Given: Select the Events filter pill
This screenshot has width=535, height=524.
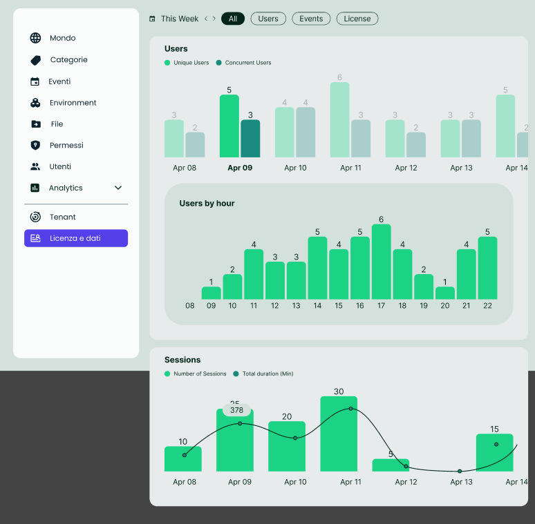Looking at the screenshot, I should [x=311, y=19].
